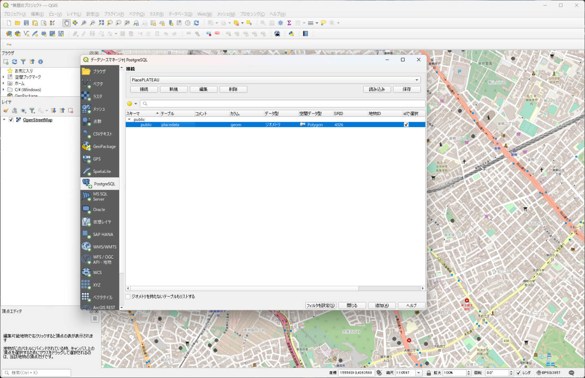This screenshot has width=585, height=378.
Task: Open the PlacePLATEAU connection dropdown
Action: (275, 80)
